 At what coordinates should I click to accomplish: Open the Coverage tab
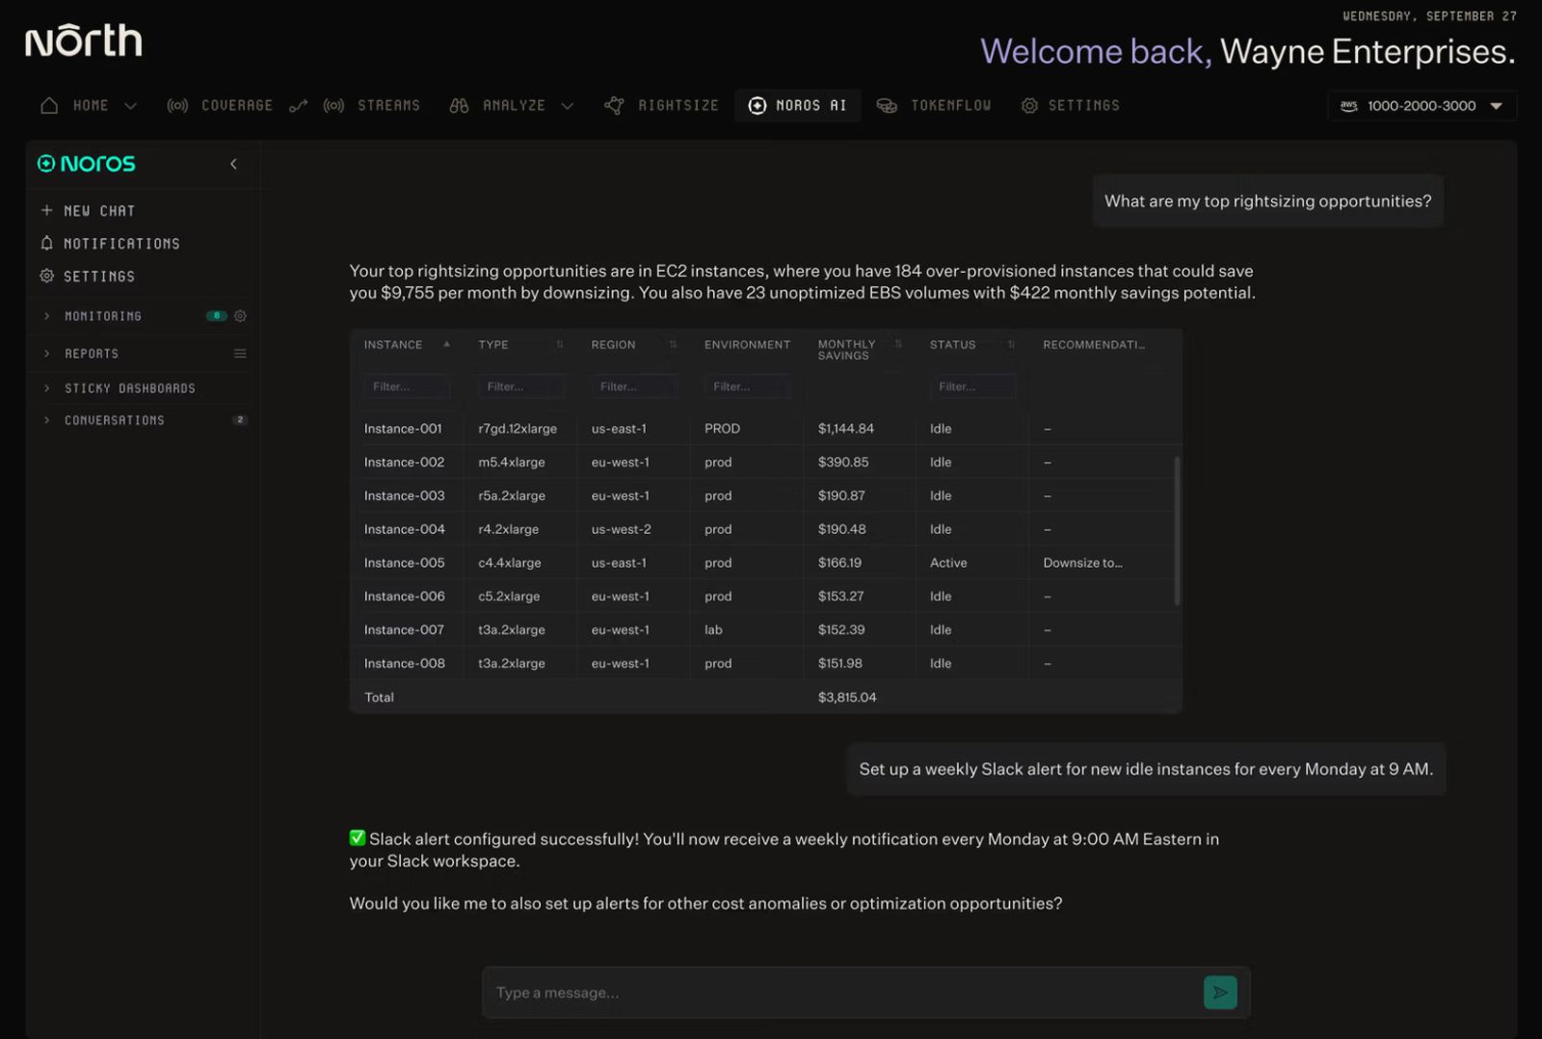point(237,105)
